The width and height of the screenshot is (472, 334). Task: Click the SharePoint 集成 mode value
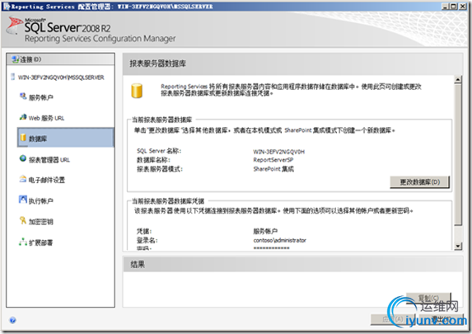[273, 169]
